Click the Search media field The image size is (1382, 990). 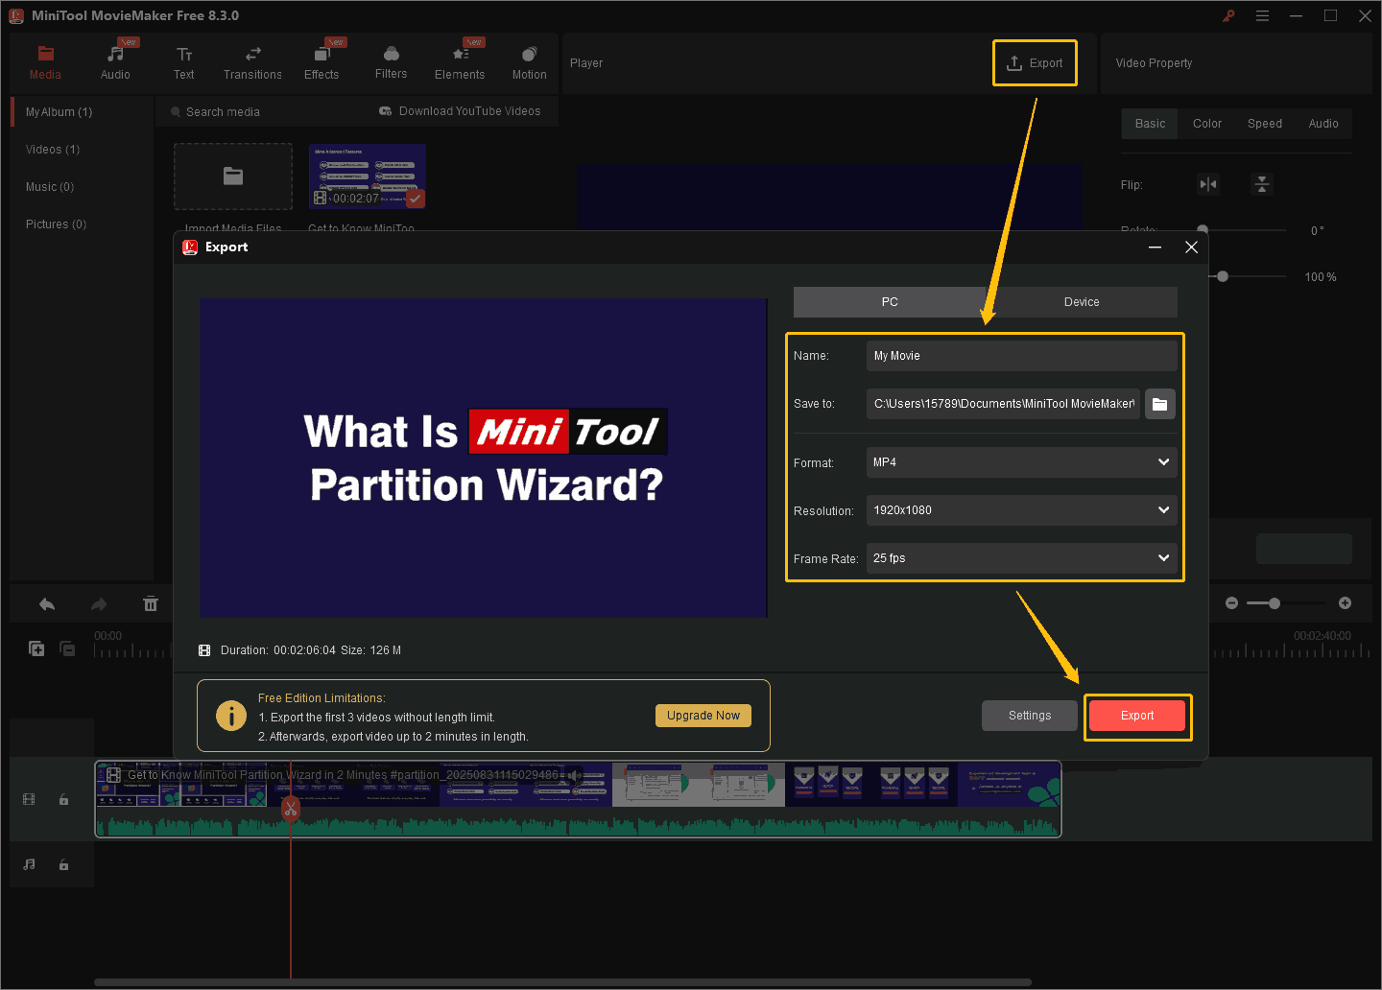pyautogui.click(x=259, y=112)
